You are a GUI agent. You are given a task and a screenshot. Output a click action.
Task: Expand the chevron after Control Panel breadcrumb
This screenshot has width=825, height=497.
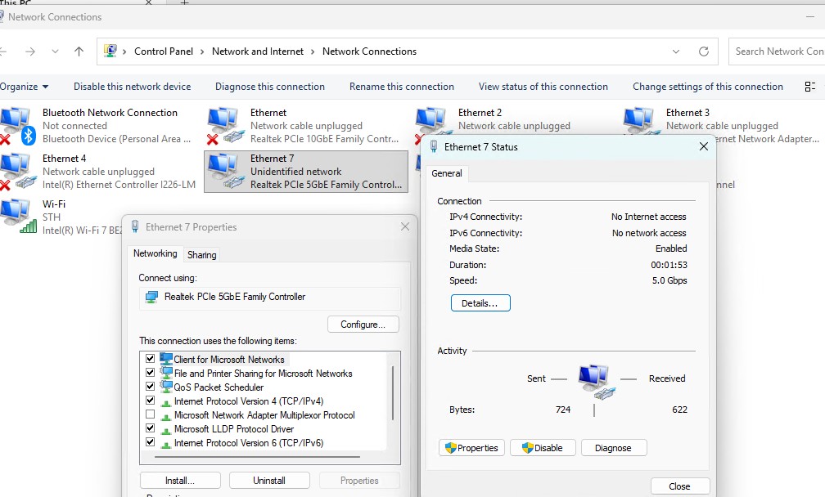[202, 51]
